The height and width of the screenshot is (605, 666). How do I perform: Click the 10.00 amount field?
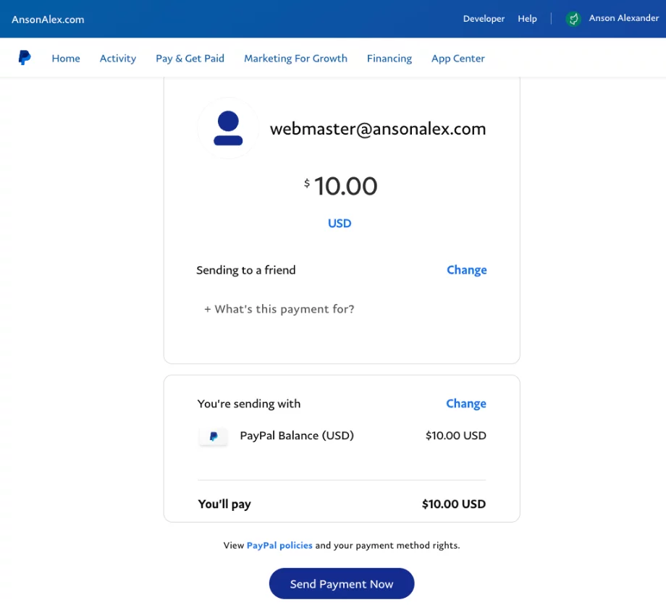click(x=345, y=186)
